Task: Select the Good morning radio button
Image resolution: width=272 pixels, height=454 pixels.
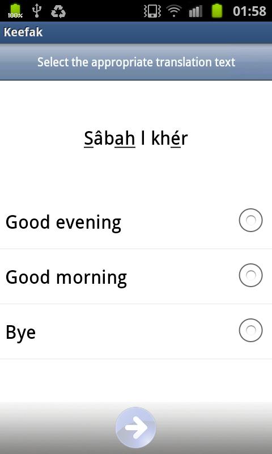Action: click(x=250, y=275)
